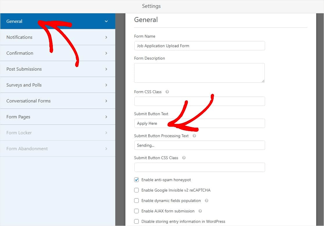This screenshot has height=226, width=324.
Task: Click the Form CSS Class help icon
Action: coord(167,92)
